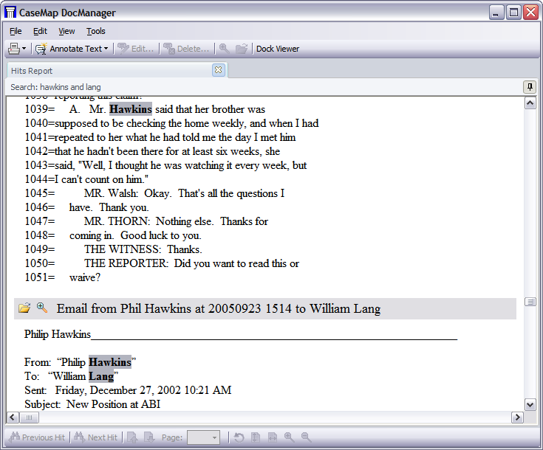The height and width of the screenshot is (450, 543).
Task: Click the magnifier icon beside the email title
Action: (x=42, y=308)
